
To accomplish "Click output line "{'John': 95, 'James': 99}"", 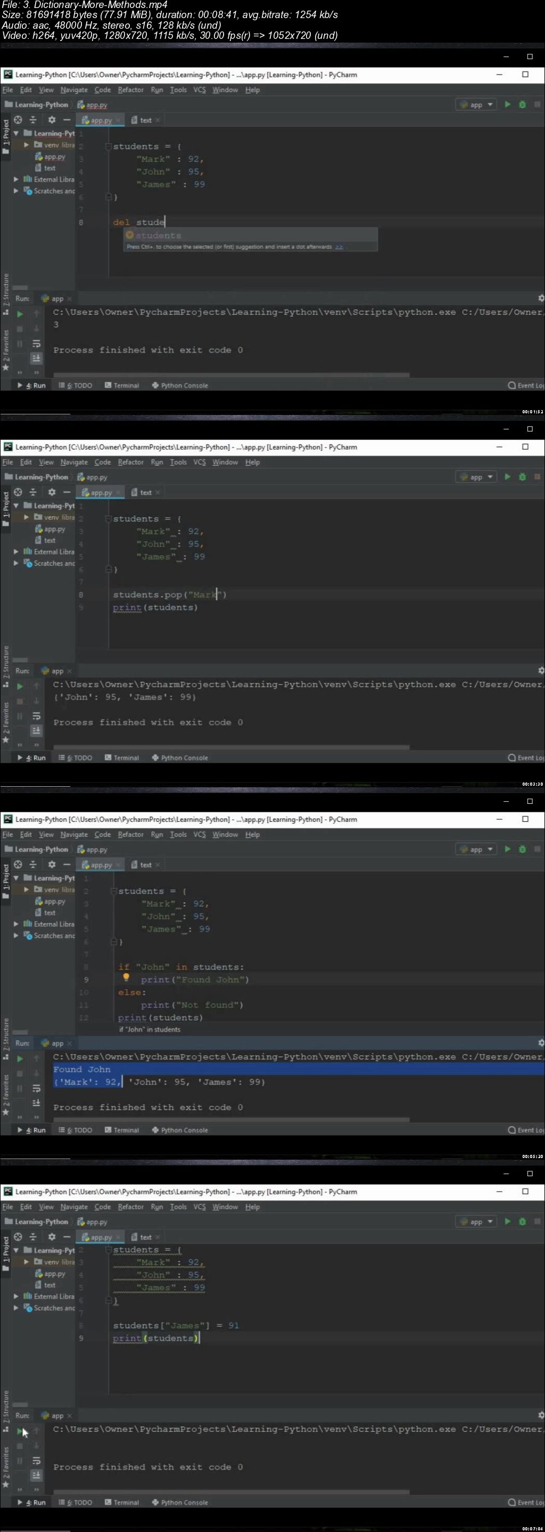I will tap(124, 697).
